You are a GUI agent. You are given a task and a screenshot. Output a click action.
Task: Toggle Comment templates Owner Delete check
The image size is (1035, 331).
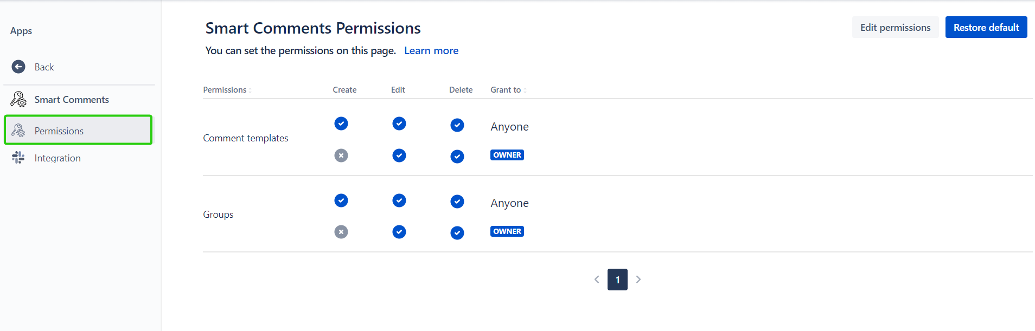pyautogui.click(x=457, y=157)
